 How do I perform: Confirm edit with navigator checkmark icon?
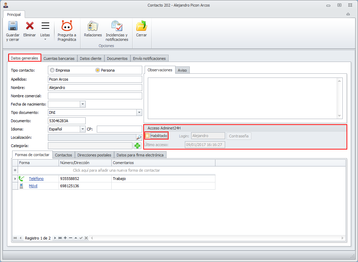click(81, 238)
